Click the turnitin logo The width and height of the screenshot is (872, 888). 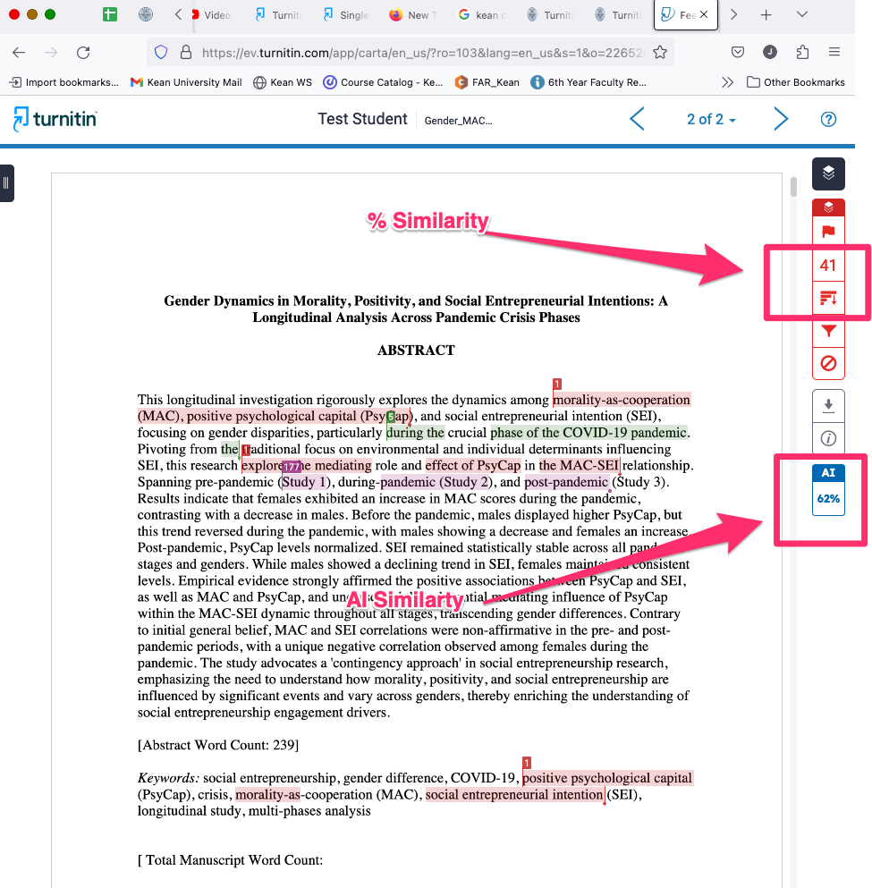(55, 119)
